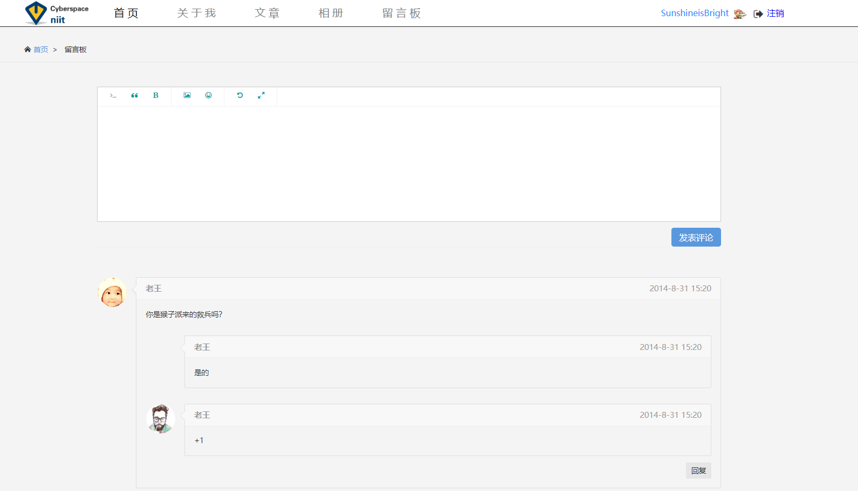The width and height of the screenshot is (858, 491).
Task: Open the 关于我 navigation tab
Action: pyautogui.click(x=196, y=13)
